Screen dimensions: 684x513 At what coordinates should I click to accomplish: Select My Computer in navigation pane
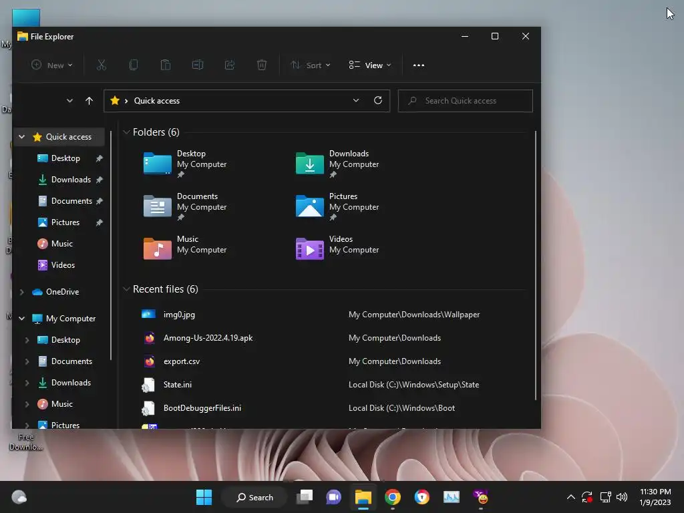71,319
